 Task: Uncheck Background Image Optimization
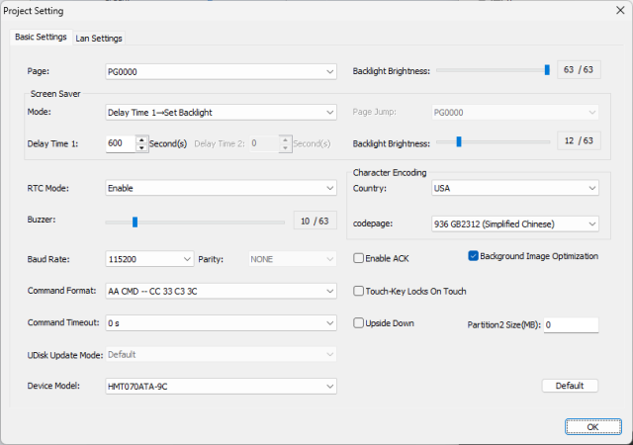coord(473,256)
